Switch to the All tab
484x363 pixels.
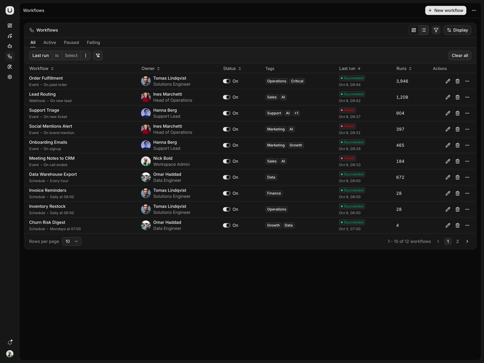pos(33,42)
